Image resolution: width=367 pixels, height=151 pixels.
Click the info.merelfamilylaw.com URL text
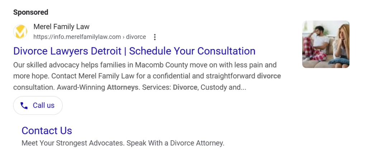pos(77,37)
